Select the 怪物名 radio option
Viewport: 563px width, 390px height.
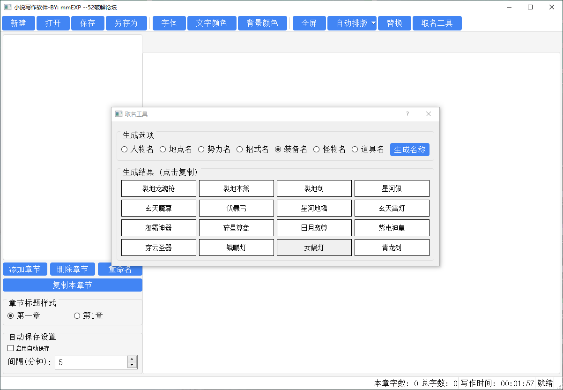pos(317,149)
